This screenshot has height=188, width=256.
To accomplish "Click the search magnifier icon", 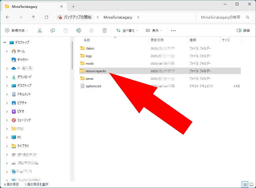I will 248,17.
